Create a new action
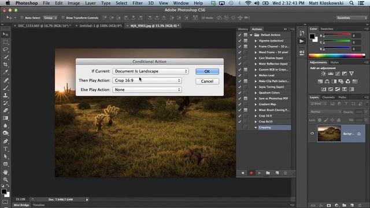 277,173
